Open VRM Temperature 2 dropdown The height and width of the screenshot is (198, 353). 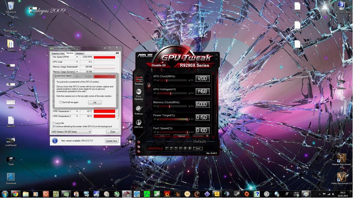(x=77, y=116)
